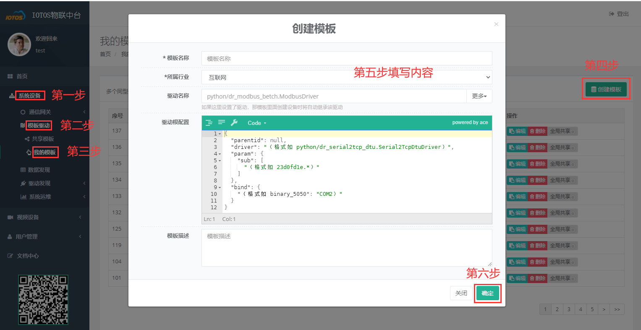Click the 模板名称 input field
The height and width of the screenshot is (330, 641).
(x=346, y=58)
